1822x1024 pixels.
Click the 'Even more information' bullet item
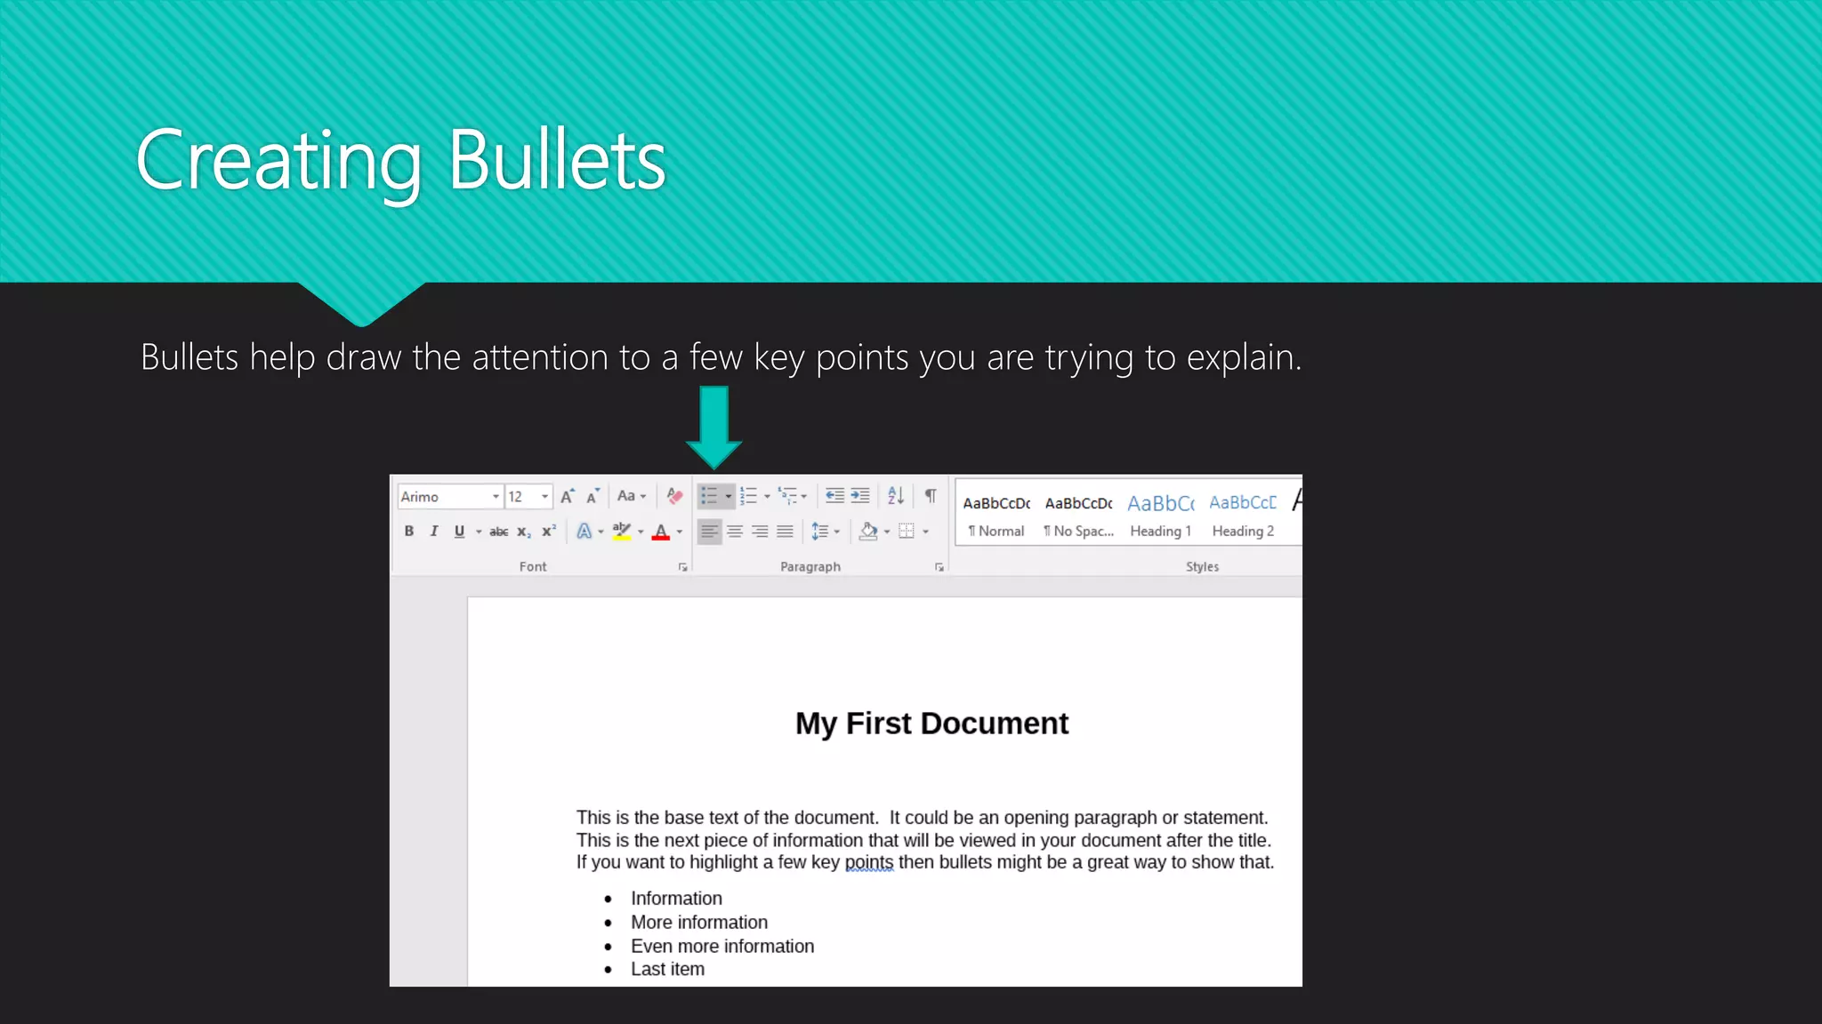coord(722,947)
